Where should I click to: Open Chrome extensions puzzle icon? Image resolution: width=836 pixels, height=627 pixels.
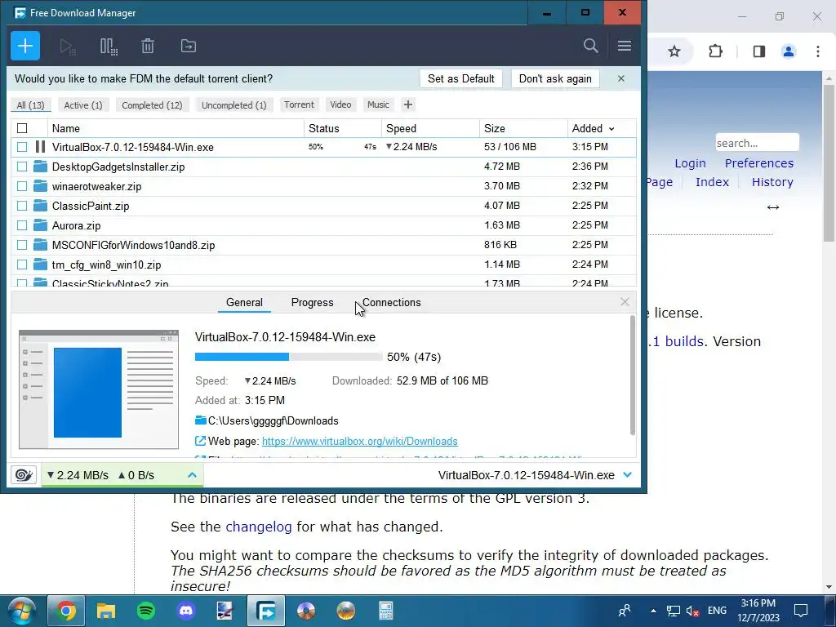click(x=715, y=51)
